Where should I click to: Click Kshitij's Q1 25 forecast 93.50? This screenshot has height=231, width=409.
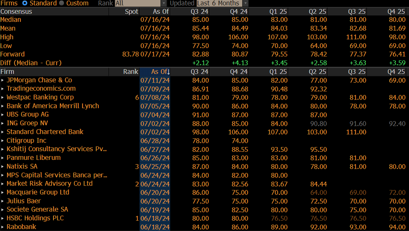tap(279, 149)
